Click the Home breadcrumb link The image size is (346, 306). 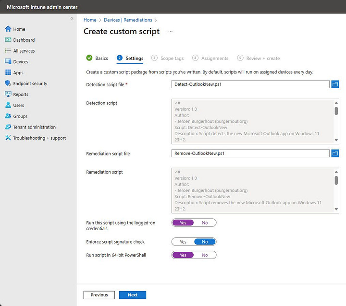[x=90, y=20]
